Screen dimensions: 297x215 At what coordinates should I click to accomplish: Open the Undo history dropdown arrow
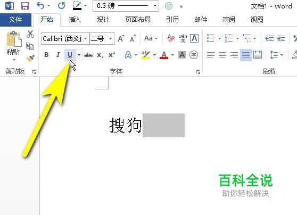coord(48,6)
